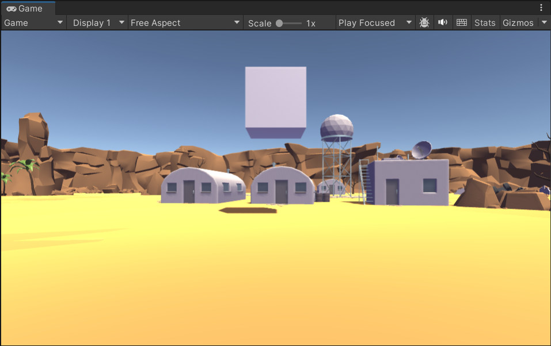Toggle the keyboard shortcuts icon
Screen dimensions: 551x346
[x=461, y=23]
